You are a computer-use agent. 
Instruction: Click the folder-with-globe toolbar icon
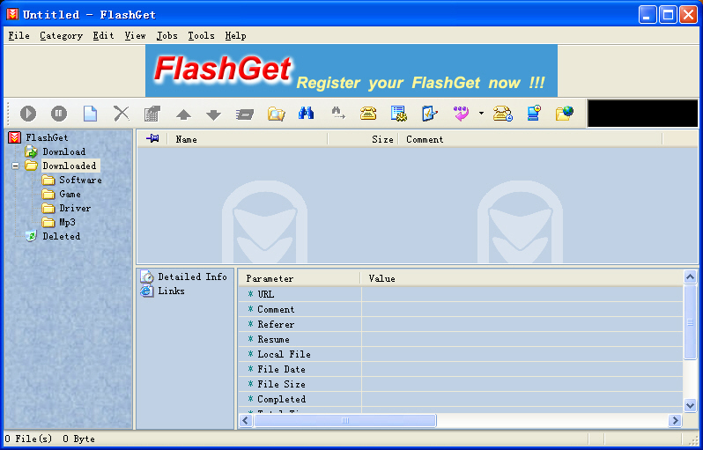565,114
